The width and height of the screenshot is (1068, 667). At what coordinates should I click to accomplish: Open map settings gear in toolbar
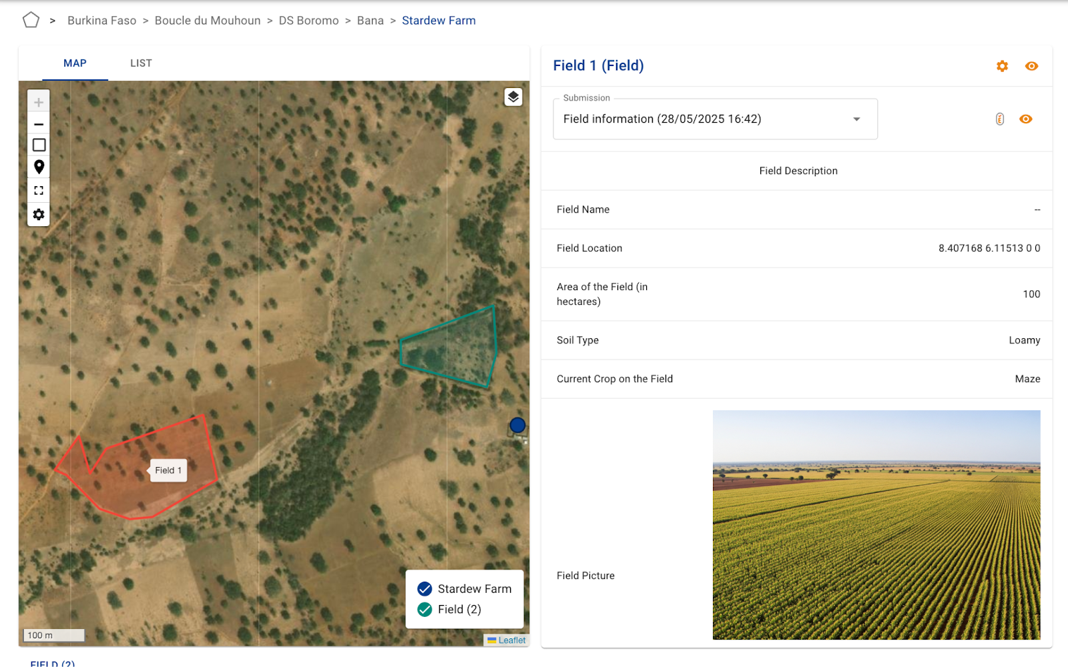tap(39, 214)
